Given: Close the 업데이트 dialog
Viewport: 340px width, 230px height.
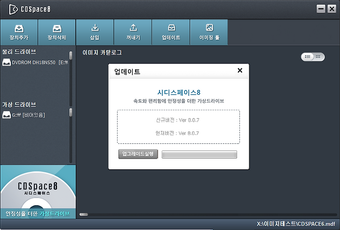Looking at the screenshot, I should 240,70.
